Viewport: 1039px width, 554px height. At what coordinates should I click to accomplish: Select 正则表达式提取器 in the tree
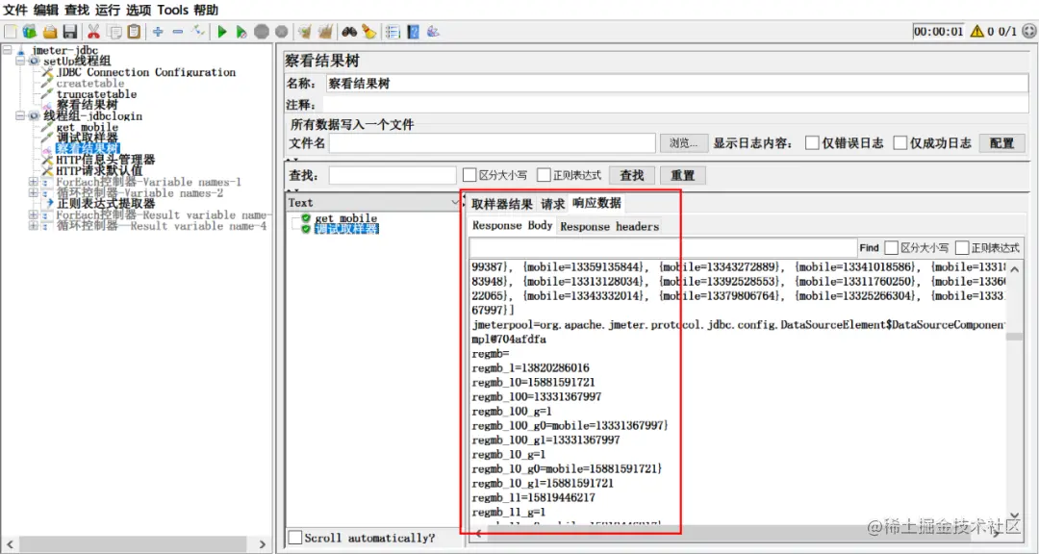pos(106,204)
